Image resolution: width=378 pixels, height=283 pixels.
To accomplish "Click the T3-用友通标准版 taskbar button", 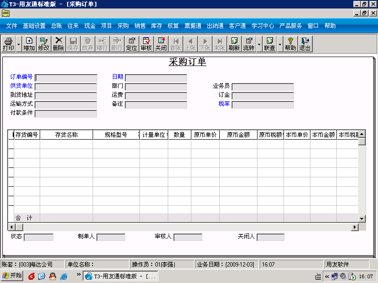I will tap(120, 276).
